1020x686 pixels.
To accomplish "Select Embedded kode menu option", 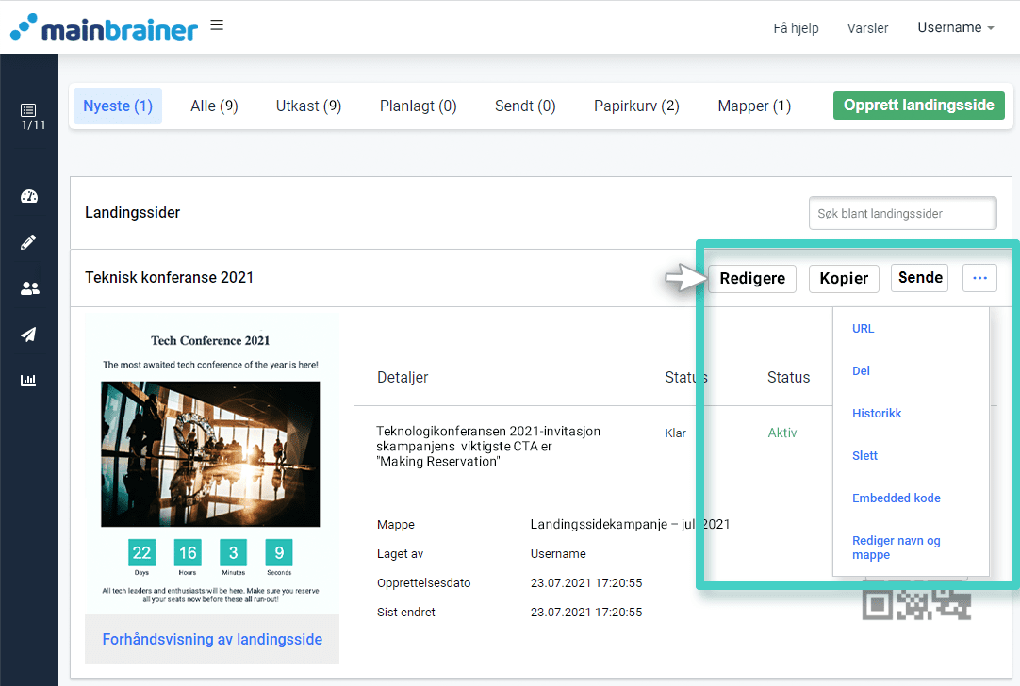I will [896, 498].
